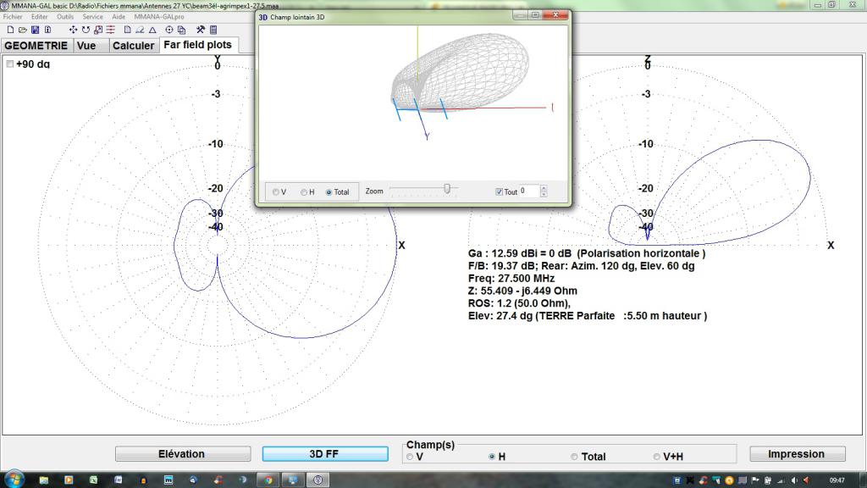Open the MMANA-GALpro menu
The height and width of the screenshot is (488, 867).
tap(159, 17)
